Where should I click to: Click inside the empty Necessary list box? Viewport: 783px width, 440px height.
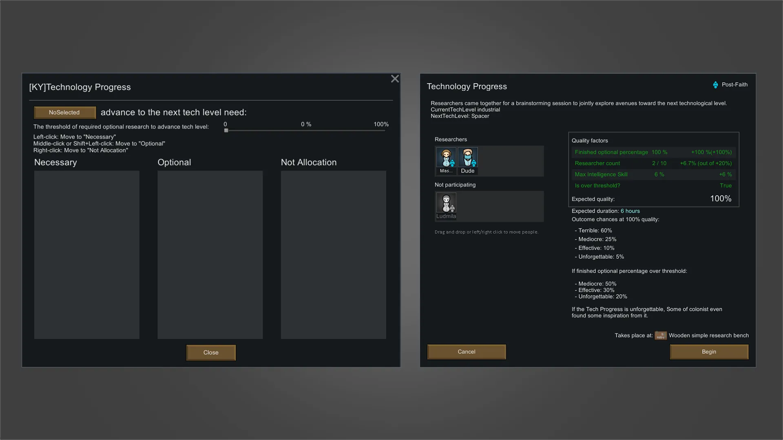coord(86,255)
